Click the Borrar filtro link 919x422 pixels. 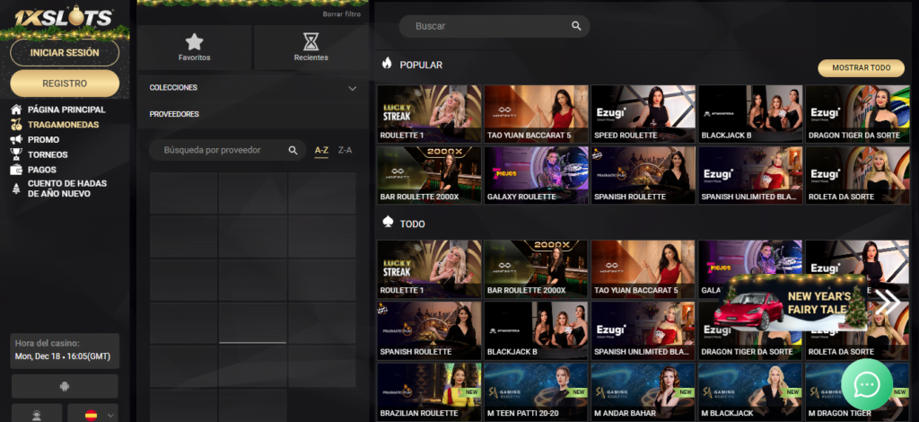tap(342, 14)
